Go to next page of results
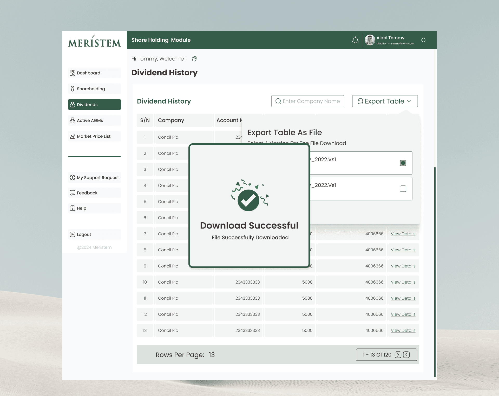The height and width of the screenshot is (396, 499). click(x=398, y=355)
